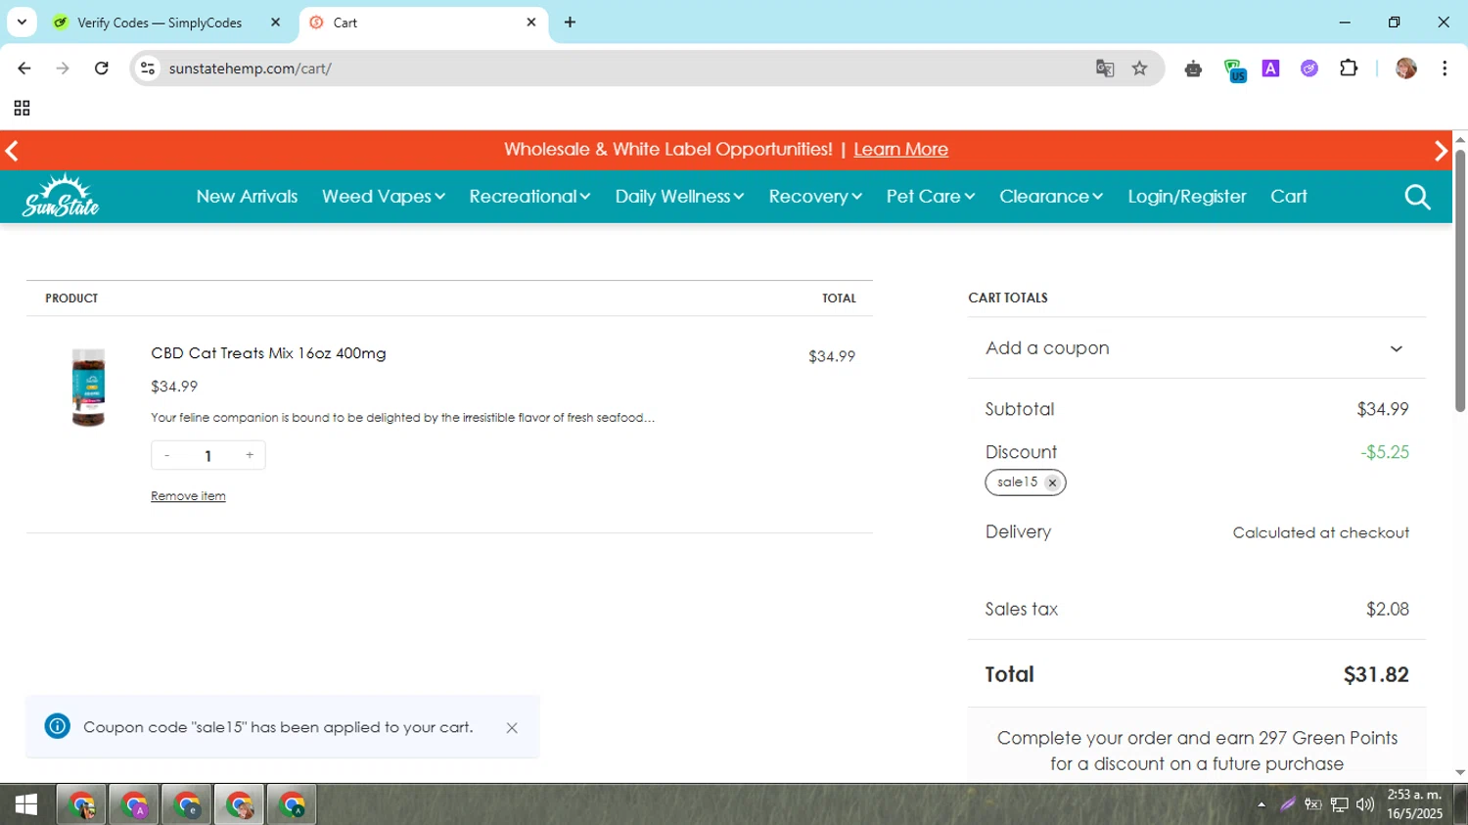1468x825 pixels.
Task: Open the Windows Start menu
Action: click(25, 804)
